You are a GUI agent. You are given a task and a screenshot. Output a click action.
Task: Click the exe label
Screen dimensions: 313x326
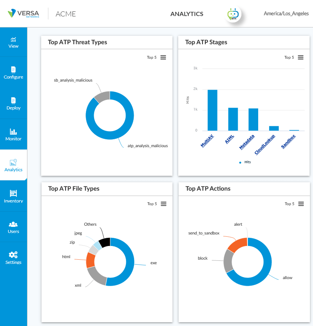[153, 263]
